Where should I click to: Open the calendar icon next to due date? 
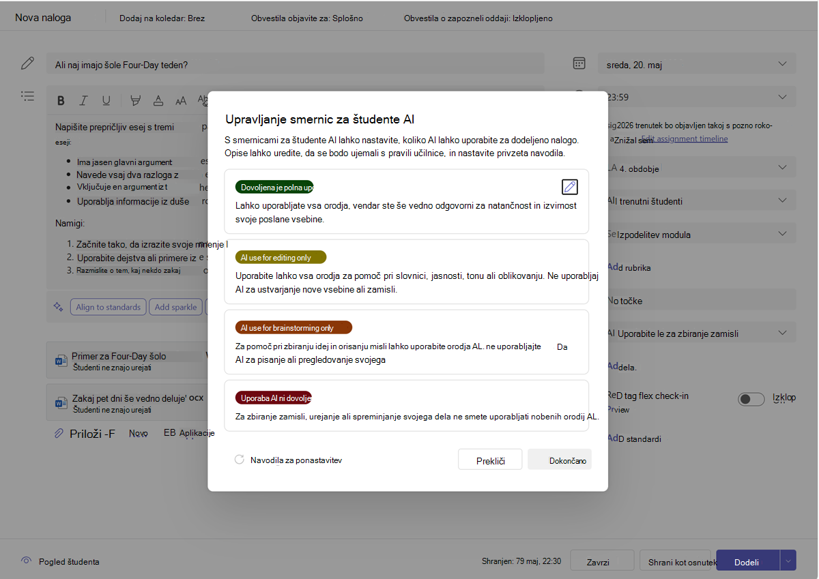click(x=579, y=63)
